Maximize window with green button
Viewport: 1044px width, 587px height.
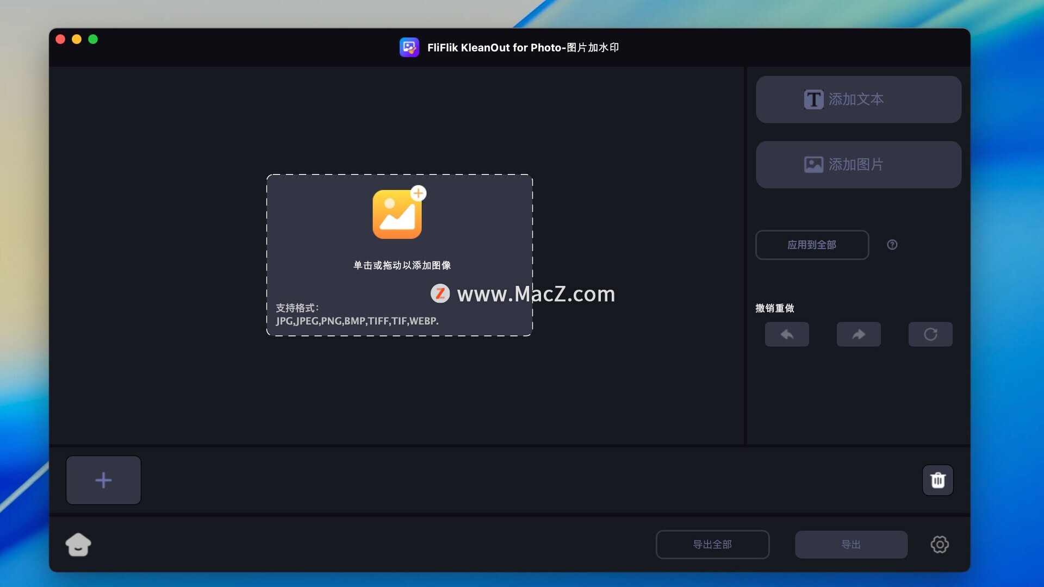(93, 39)
